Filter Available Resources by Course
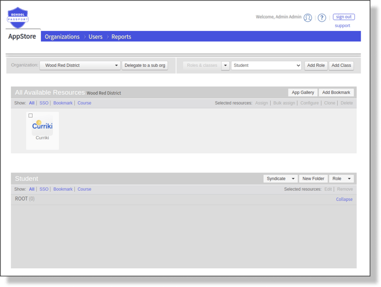This screenshot has height=287, width=381. click(x=84, y=103)
